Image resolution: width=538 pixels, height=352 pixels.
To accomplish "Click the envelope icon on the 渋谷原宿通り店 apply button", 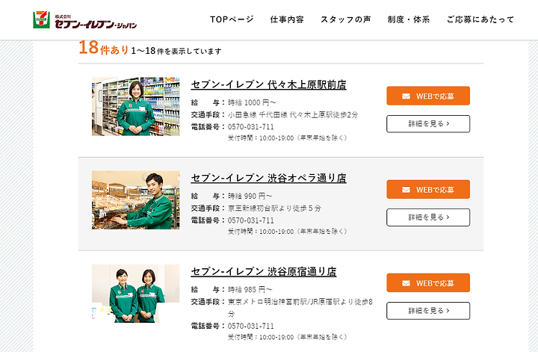I will coord(406,283).
